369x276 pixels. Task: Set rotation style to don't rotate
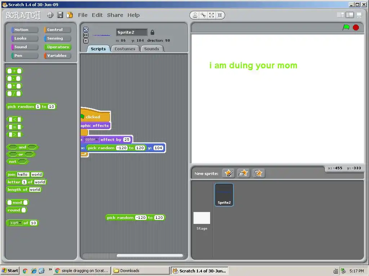86,41
